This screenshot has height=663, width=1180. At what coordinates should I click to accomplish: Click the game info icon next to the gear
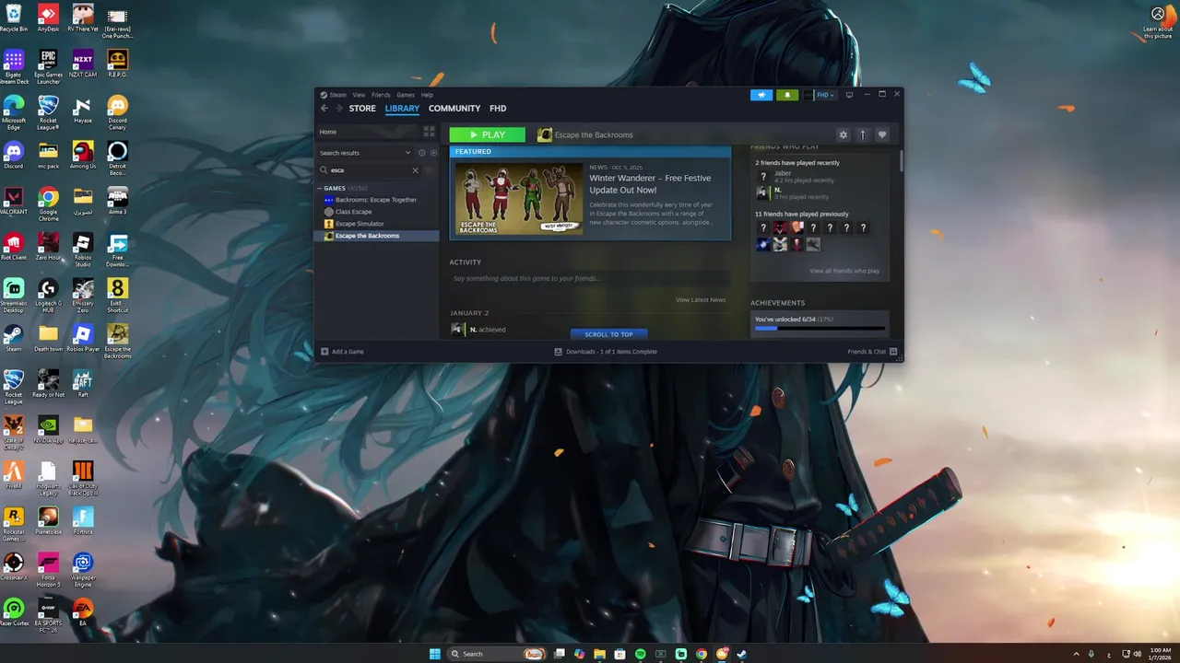862,134
